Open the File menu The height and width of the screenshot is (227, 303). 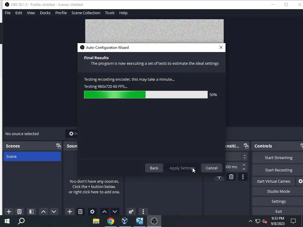pyautogui.click(x=8, y=13)
